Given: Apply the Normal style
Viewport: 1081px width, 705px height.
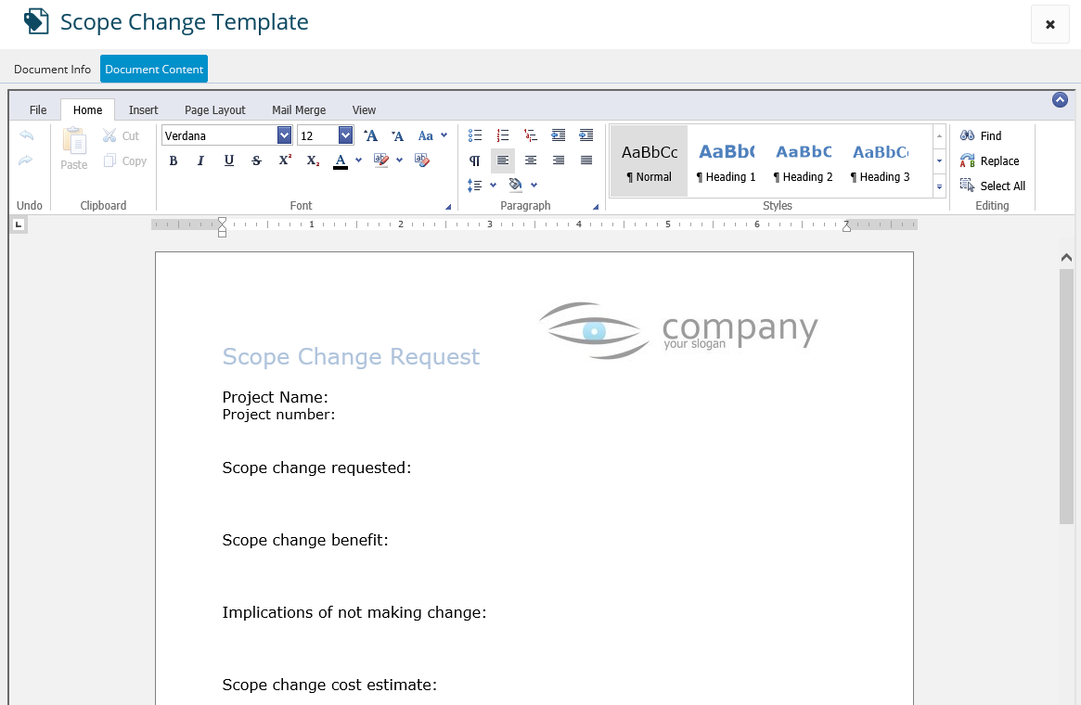Looking at the screenshot, I should [x=649, y=161].
